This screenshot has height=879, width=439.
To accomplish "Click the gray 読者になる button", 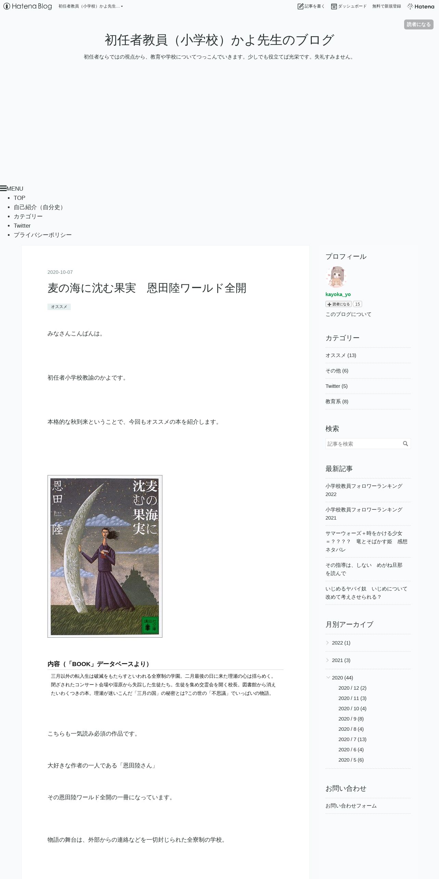I will (x=419, y=24).
